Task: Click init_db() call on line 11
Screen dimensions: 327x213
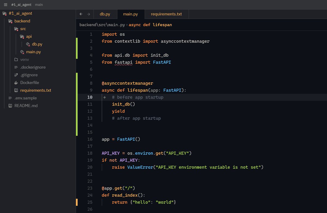Action: click(123, 104)
